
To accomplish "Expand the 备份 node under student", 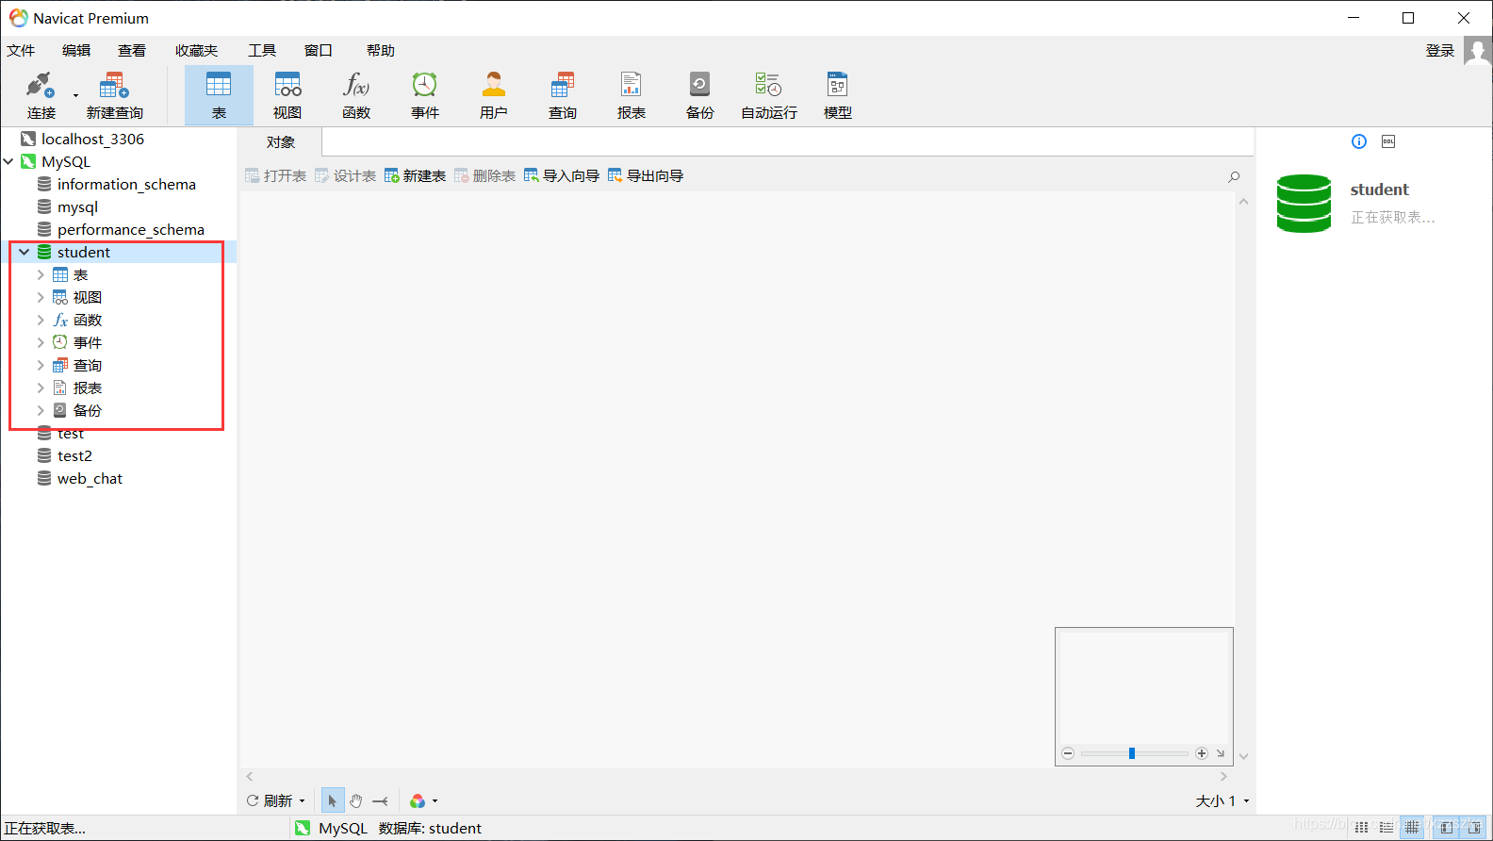I will (x=41, y=411).
